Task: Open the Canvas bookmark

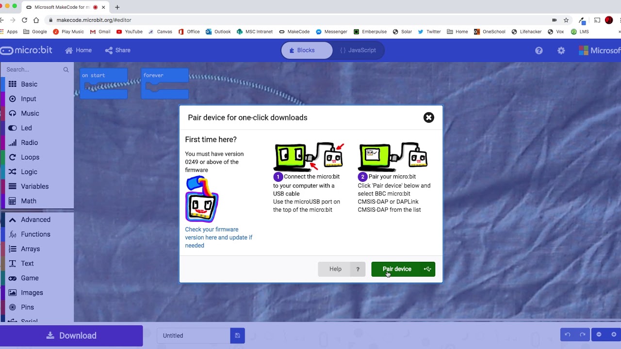Action: 160,32
